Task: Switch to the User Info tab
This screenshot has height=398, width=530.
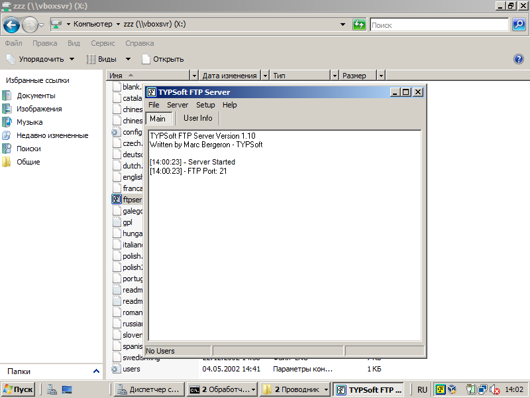Action: (x=197, y=118)
